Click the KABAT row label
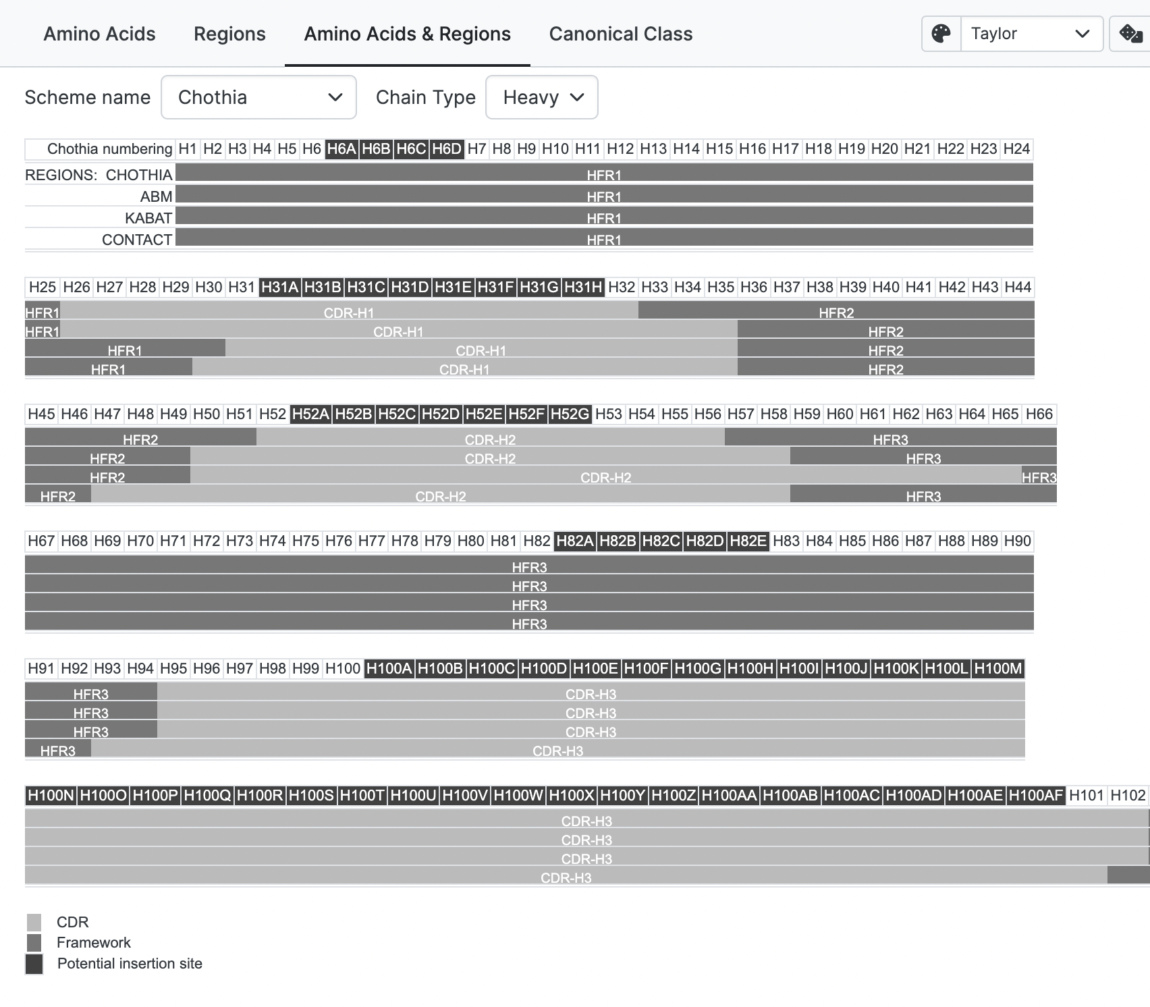1150x1007 pixels. 148,218
